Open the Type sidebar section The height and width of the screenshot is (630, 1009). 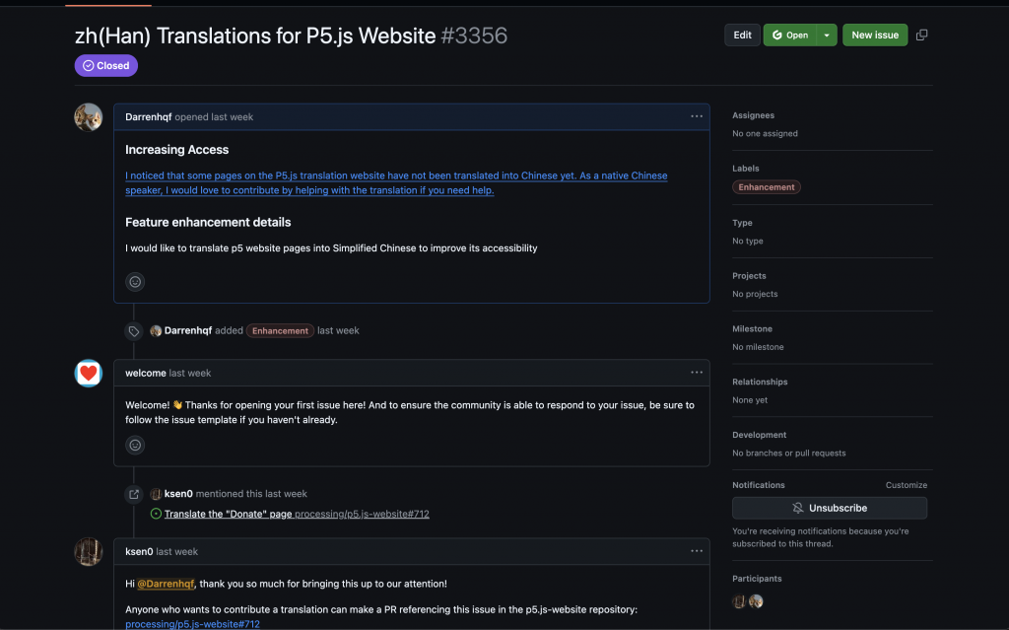coord(742,223)
